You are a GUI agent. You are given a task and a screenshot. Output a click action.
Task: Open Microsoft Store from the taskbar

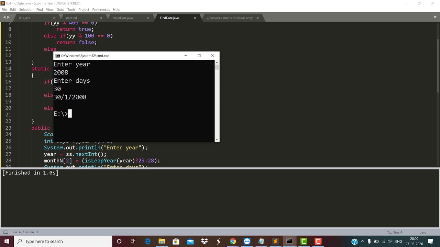(176, 241)
